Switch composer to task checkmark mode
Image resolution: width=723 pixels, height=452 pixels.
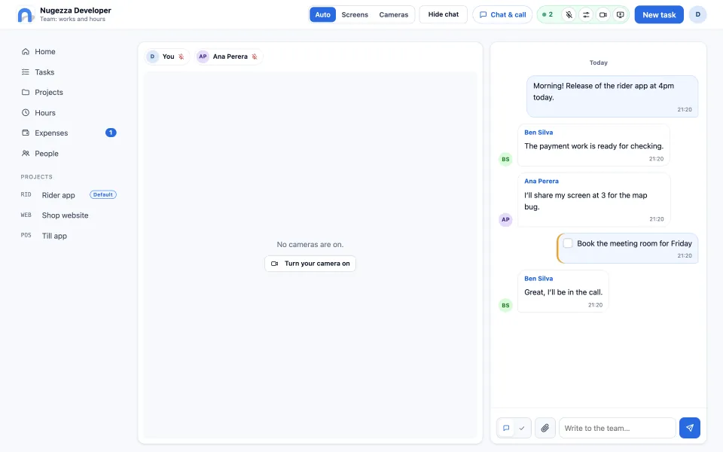coord(522,428)
